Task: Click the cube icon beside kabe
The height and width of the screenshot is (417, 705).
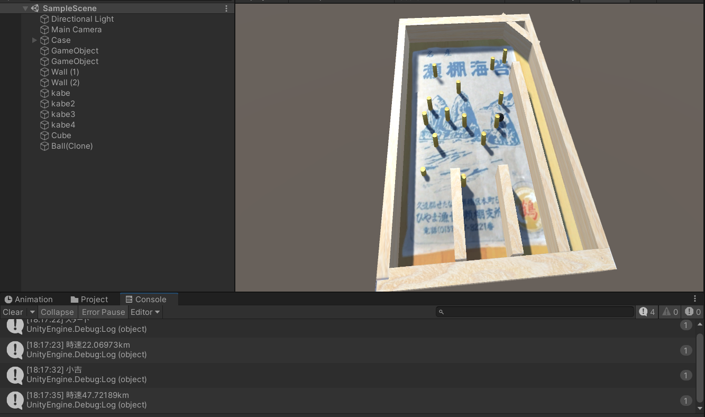Action: (x=45, y=93)
